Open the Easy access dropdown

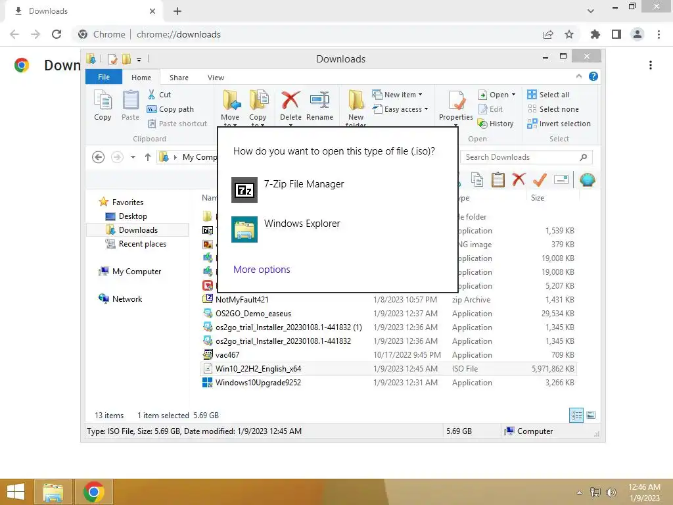pyautogui.click(x=400, y=109)
